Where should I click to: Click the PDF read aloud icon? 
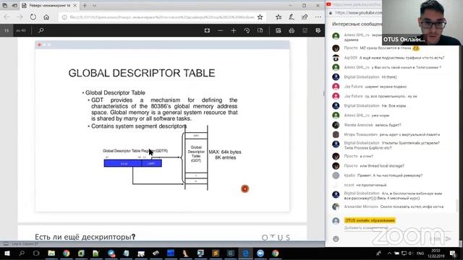coord(278,30)
